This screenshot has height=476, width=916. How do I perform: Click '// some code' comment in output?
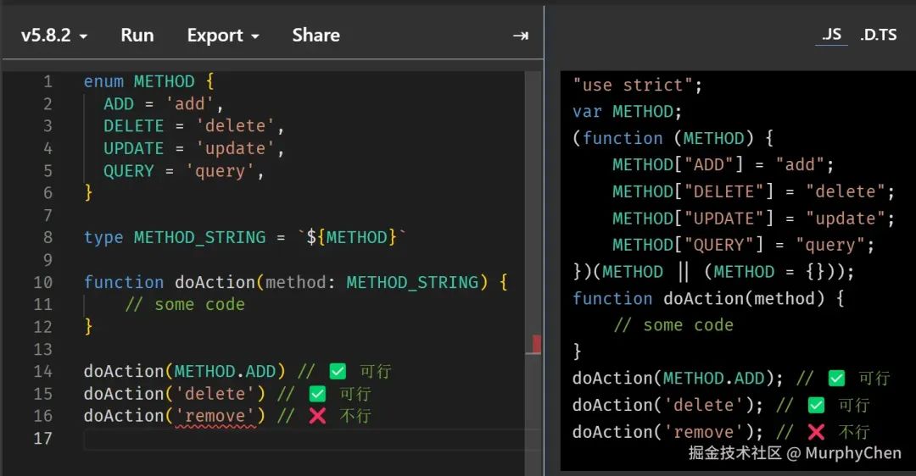(x=673, y=325)
